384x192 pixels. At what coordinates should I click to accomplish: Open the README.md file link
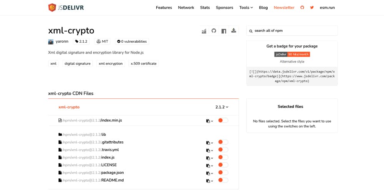[x=93, y=180]
